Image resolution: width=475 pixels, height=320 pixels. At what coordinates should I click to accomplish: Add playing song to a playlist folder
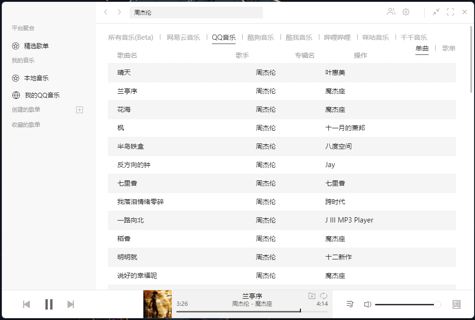[x=311, y=295]
